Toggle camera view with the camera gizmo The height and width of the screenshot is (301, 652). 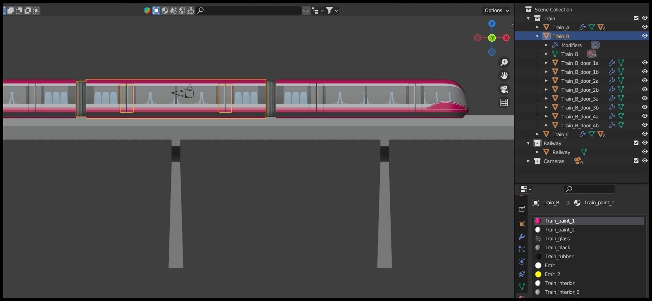click(504, 89)
